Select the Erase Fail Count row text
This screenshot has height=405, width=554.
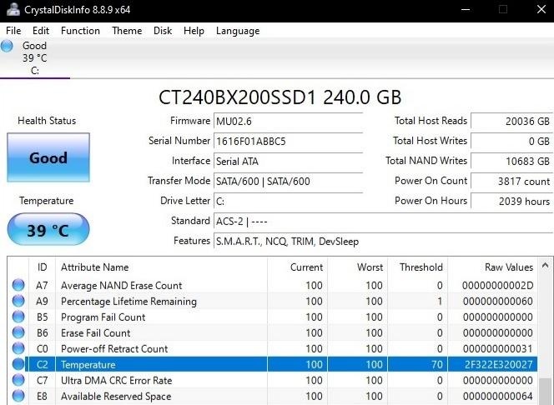95,332
